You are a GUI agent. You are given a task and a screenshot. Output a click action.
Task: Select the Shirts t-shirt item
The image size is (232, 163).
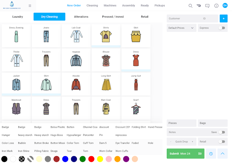[x=106, y=36]
